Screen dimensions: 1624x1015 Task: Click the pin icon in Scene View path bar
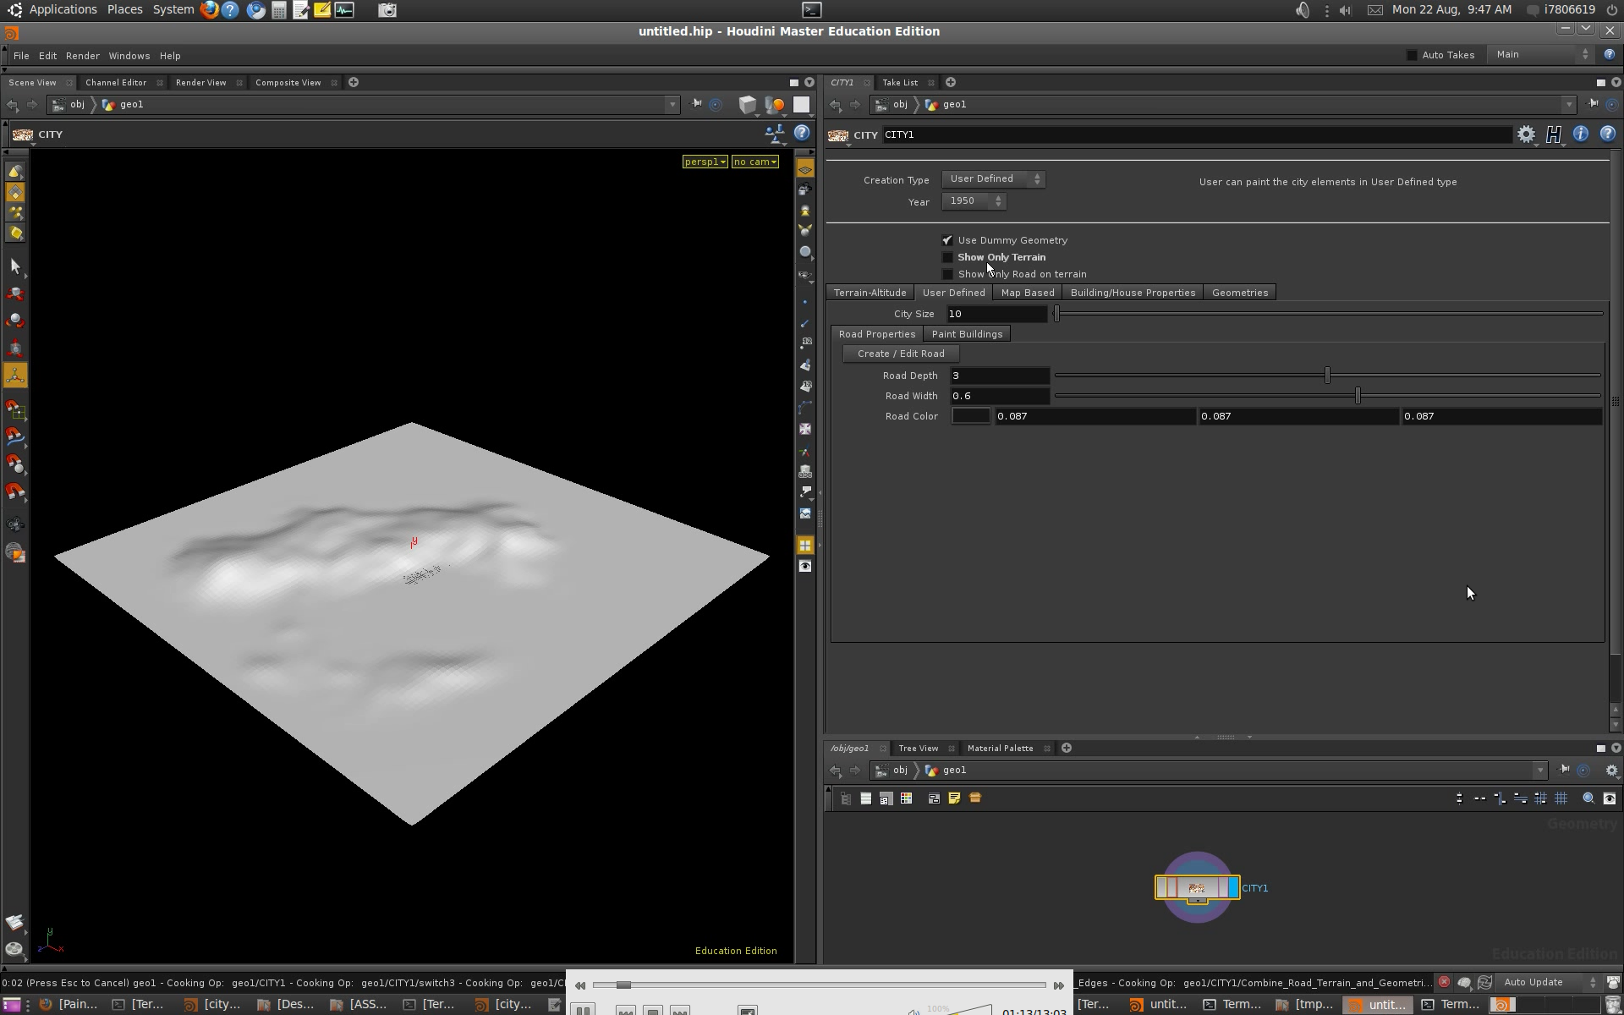pos(696,104)
